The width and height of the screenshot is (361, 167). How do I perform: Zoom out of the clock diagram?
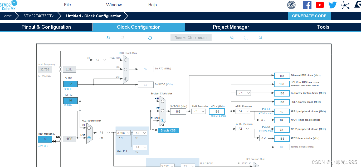tap(260, 38)
